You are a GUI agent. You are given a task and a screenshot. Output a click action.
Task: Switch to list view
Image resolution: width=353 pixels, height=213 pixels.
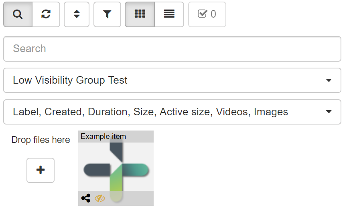click(169, 14)
